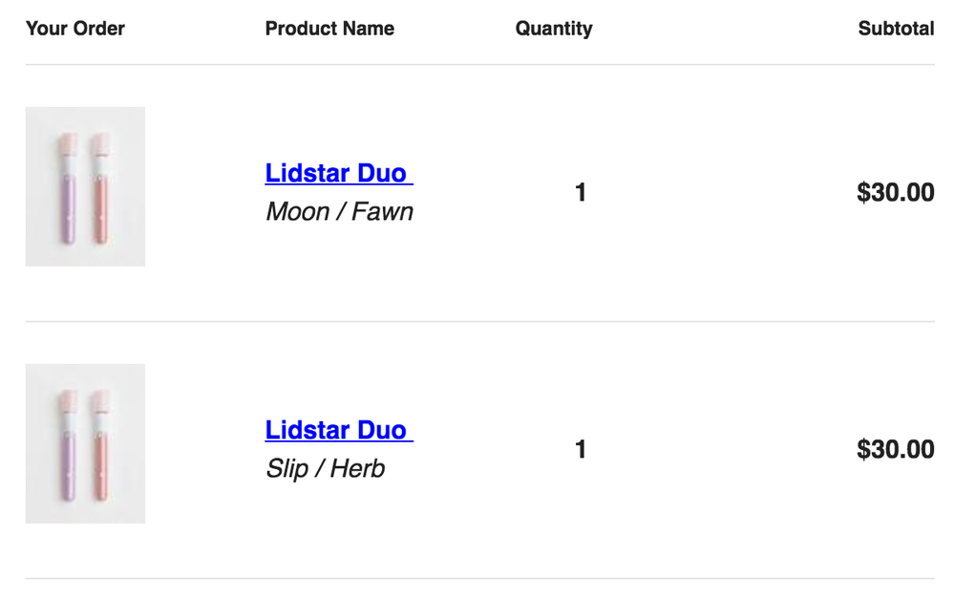Click the Slip / Herb product thumbnail
The image size is (954, 600).
point(85,443)
